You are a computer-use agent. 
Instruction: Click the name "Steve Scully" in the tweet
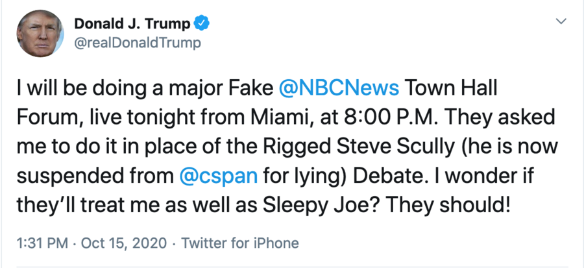(x=396, y=147)
